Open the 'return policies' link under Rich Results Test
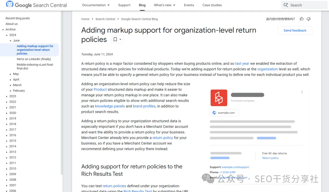 [114, 186]
